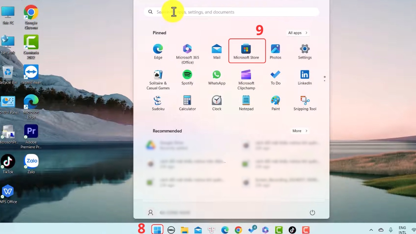
Task: Open the To Do app
Action: coord(276,78)
